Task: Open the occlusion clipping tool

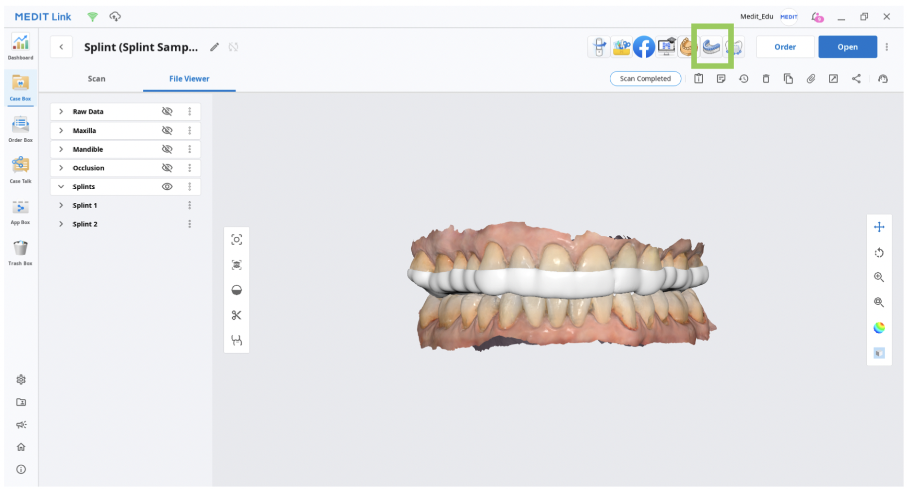Action: tap(236, 290)
